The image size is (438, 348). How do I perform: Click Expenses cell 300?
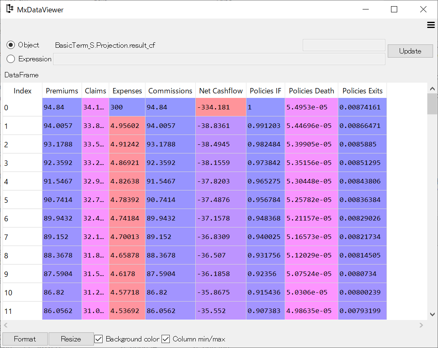click(127, 107)
